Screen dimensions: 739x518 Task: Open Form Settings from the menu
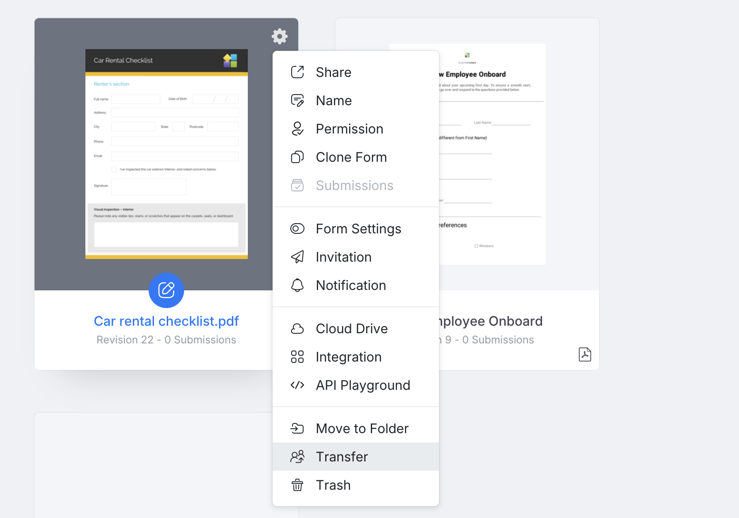358,229
